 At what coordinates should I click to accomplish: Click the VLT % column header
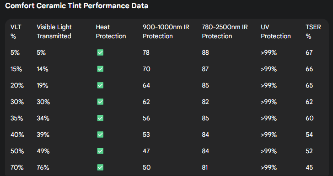[16, 31]
